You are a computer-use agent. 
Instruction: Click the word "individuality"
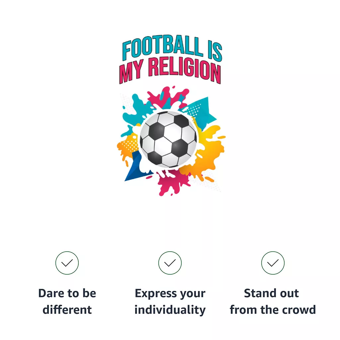point(170,310)
